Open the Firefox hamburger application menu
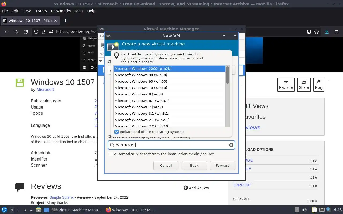 tap(337, 32)
